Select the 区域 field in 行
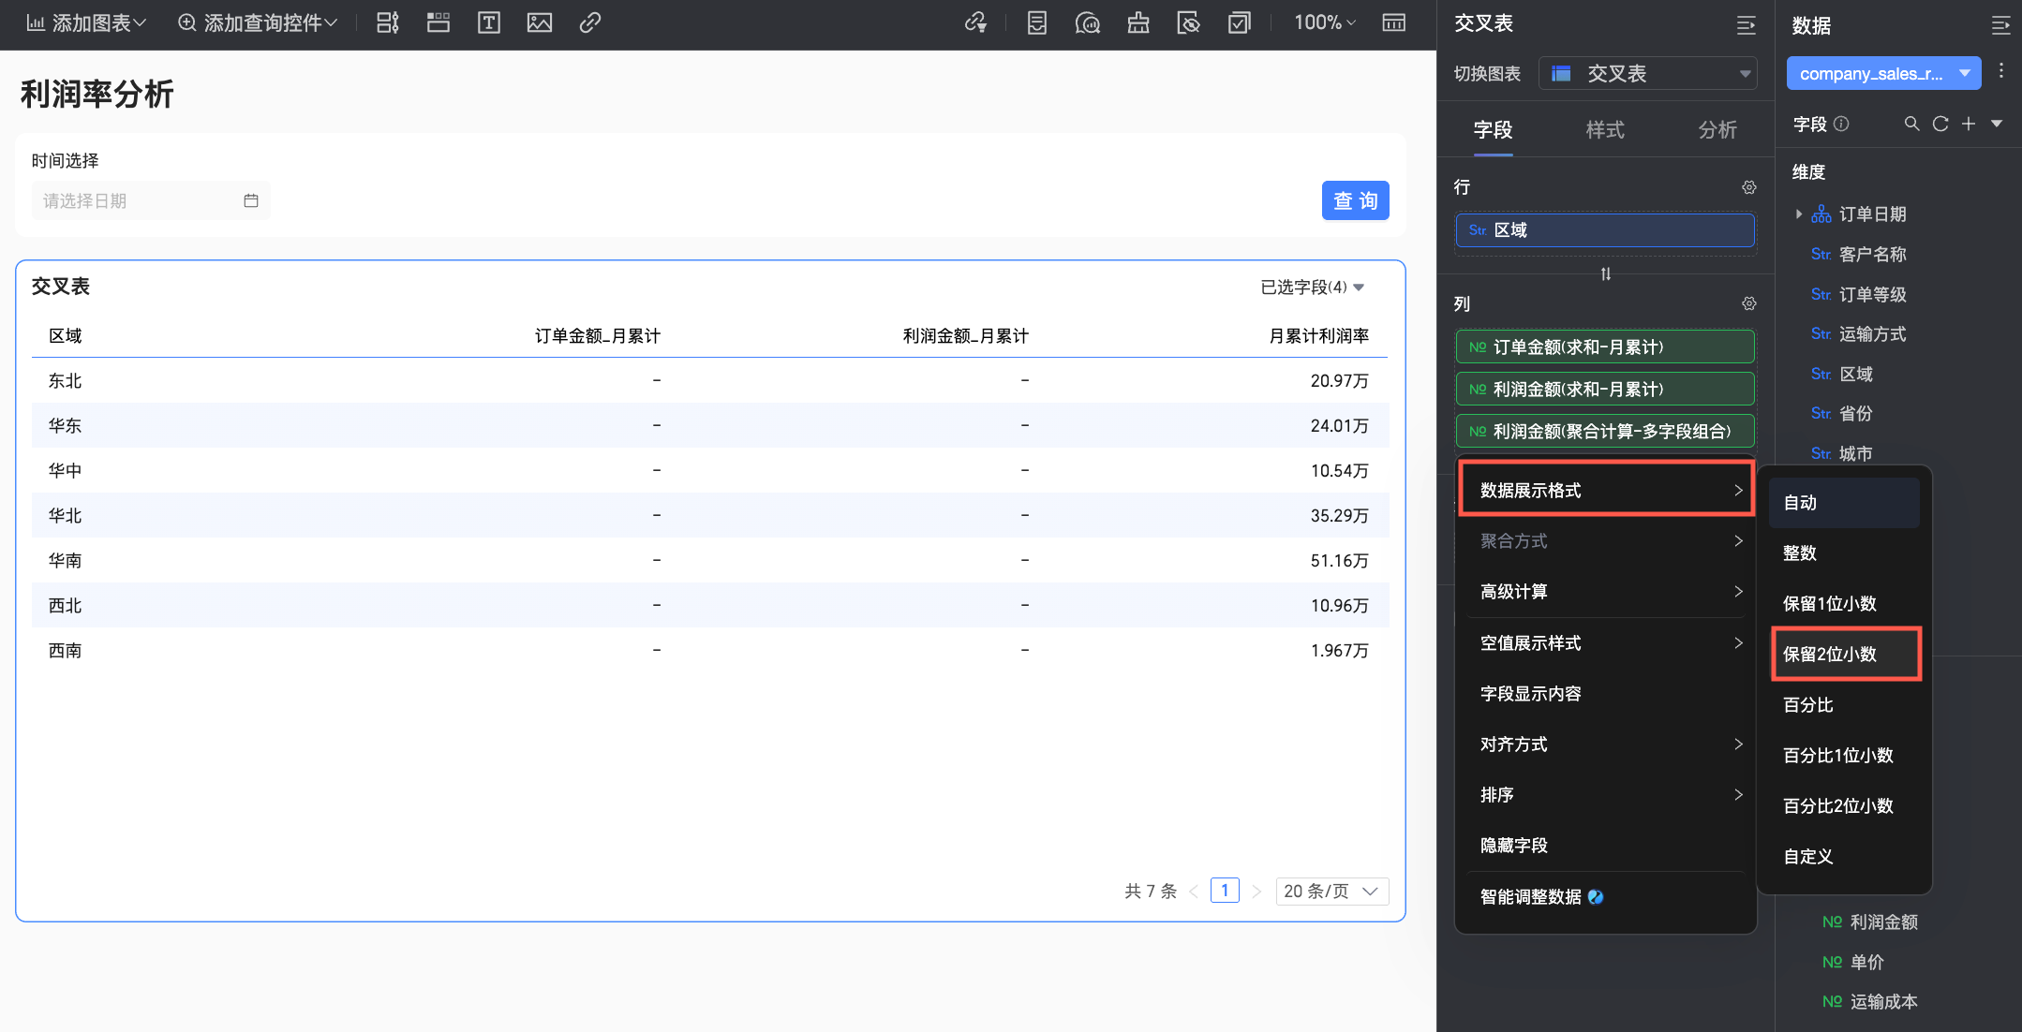This screenshot has width=2022, height=1032. point(1605,230)
